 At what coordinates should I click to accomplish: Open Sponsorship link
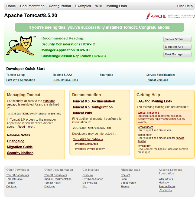click(x=128, y=183)
